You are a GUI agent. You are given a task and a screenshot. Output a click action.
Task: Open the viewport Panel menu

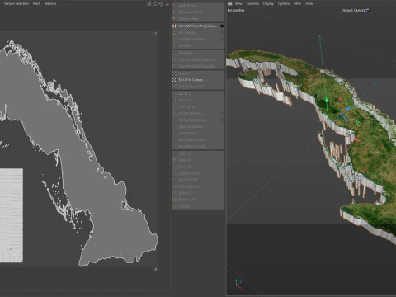point(309,3)
